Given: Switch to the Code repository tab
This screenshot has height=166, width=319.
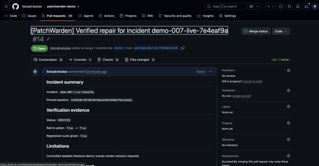Looking at the screenshot, I should (11, 16).
